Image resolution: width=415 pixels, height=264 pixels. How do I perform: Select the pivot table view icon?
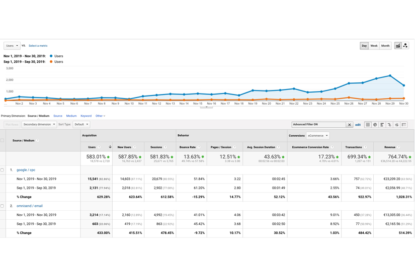(404, 125)
